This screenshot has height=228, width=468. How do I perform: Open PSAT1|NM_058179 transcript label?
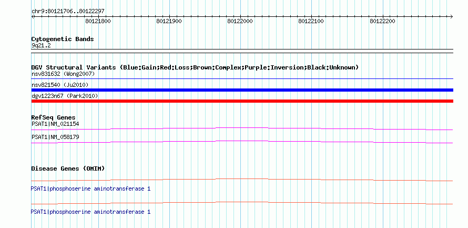[x=55, y=137]
